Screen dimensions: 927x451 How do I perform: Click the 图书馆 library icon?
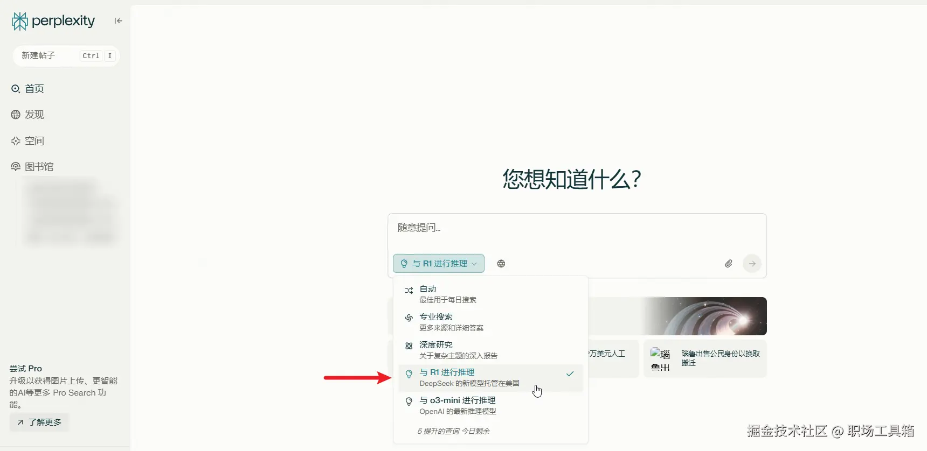[x=16, y=167]
